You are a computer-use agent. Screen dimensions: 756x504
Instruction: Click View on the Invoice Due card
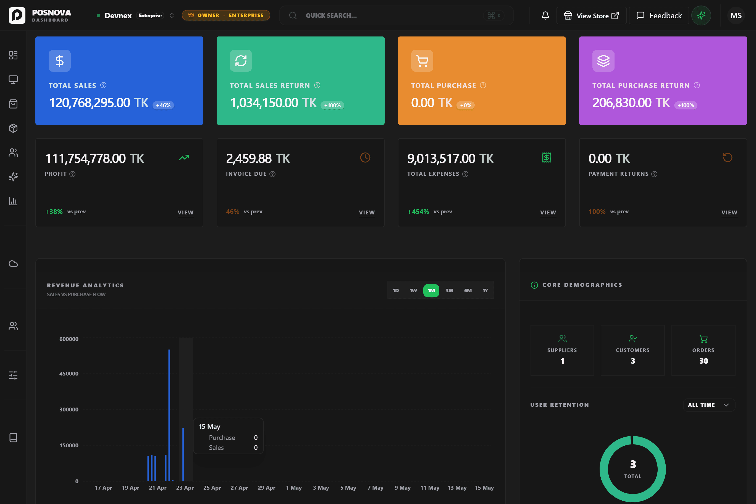click(x=367, y=213)
